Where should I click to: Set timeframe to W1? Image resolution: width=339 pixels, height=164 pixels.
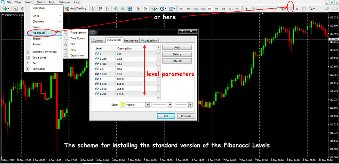tap(231, 9)
